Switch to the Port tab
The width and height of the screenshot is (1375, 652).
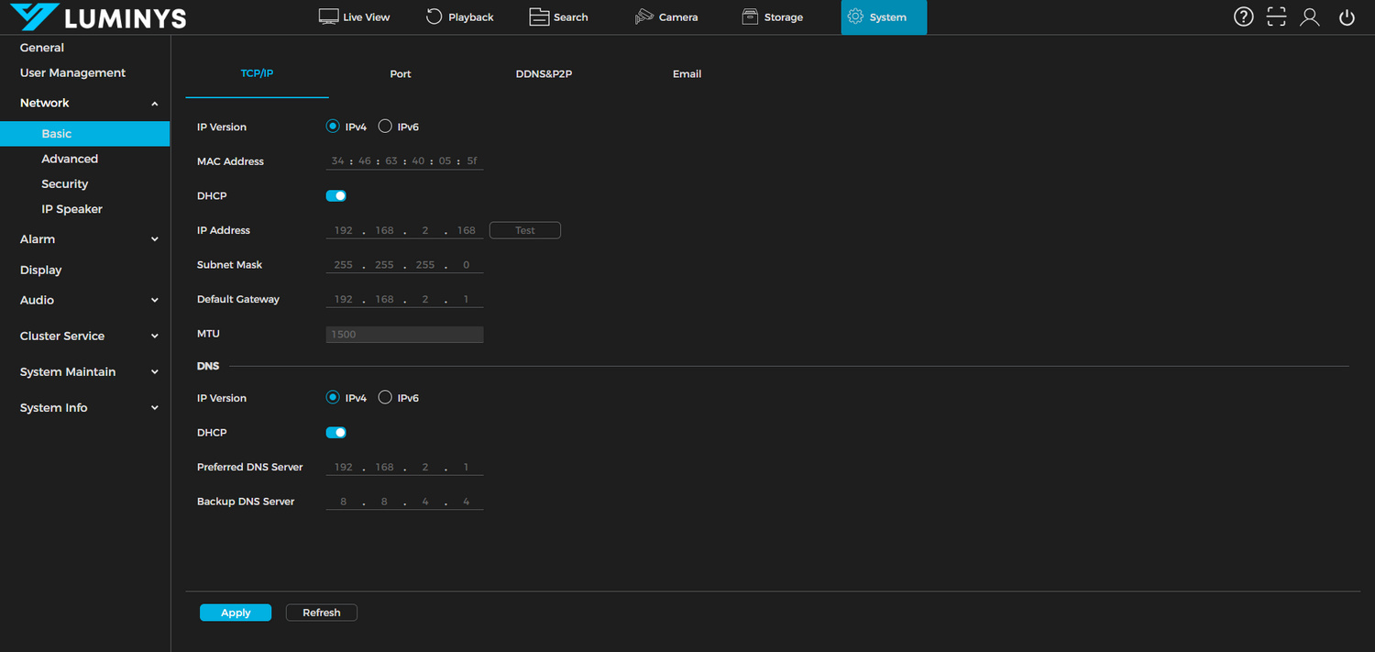click(401, 73)
